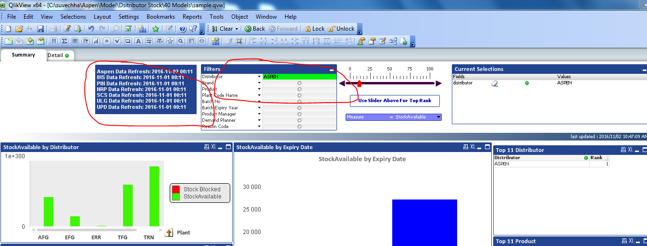Open the Bookmarks menu
The height and width of the screenshot is (246, 647).
point(161,16)
